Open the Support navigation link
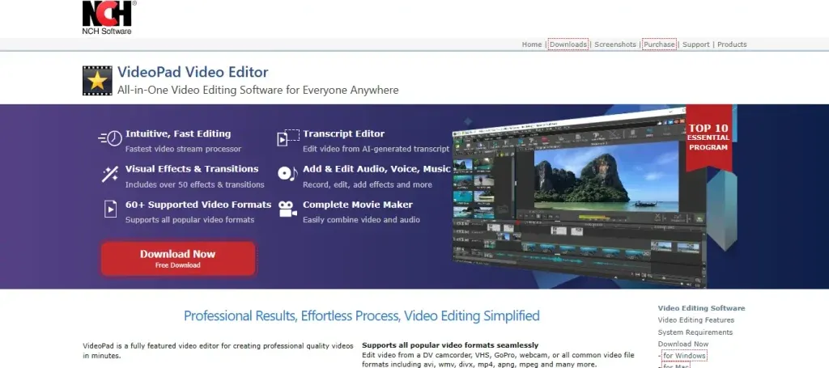The width and height of the screenshot is (829, 368). [x=695, y=44]
